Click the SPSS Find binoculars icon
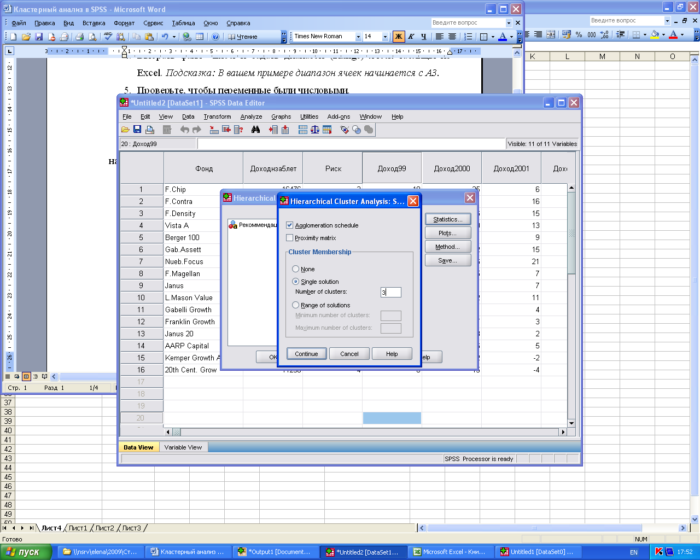This screenshot has width=700, height=560. [x=255, y=130]
